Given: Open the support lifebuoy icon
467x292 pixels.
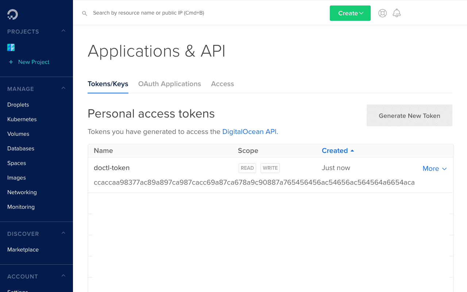Looking at the screenshot, I should pos(382,13).
